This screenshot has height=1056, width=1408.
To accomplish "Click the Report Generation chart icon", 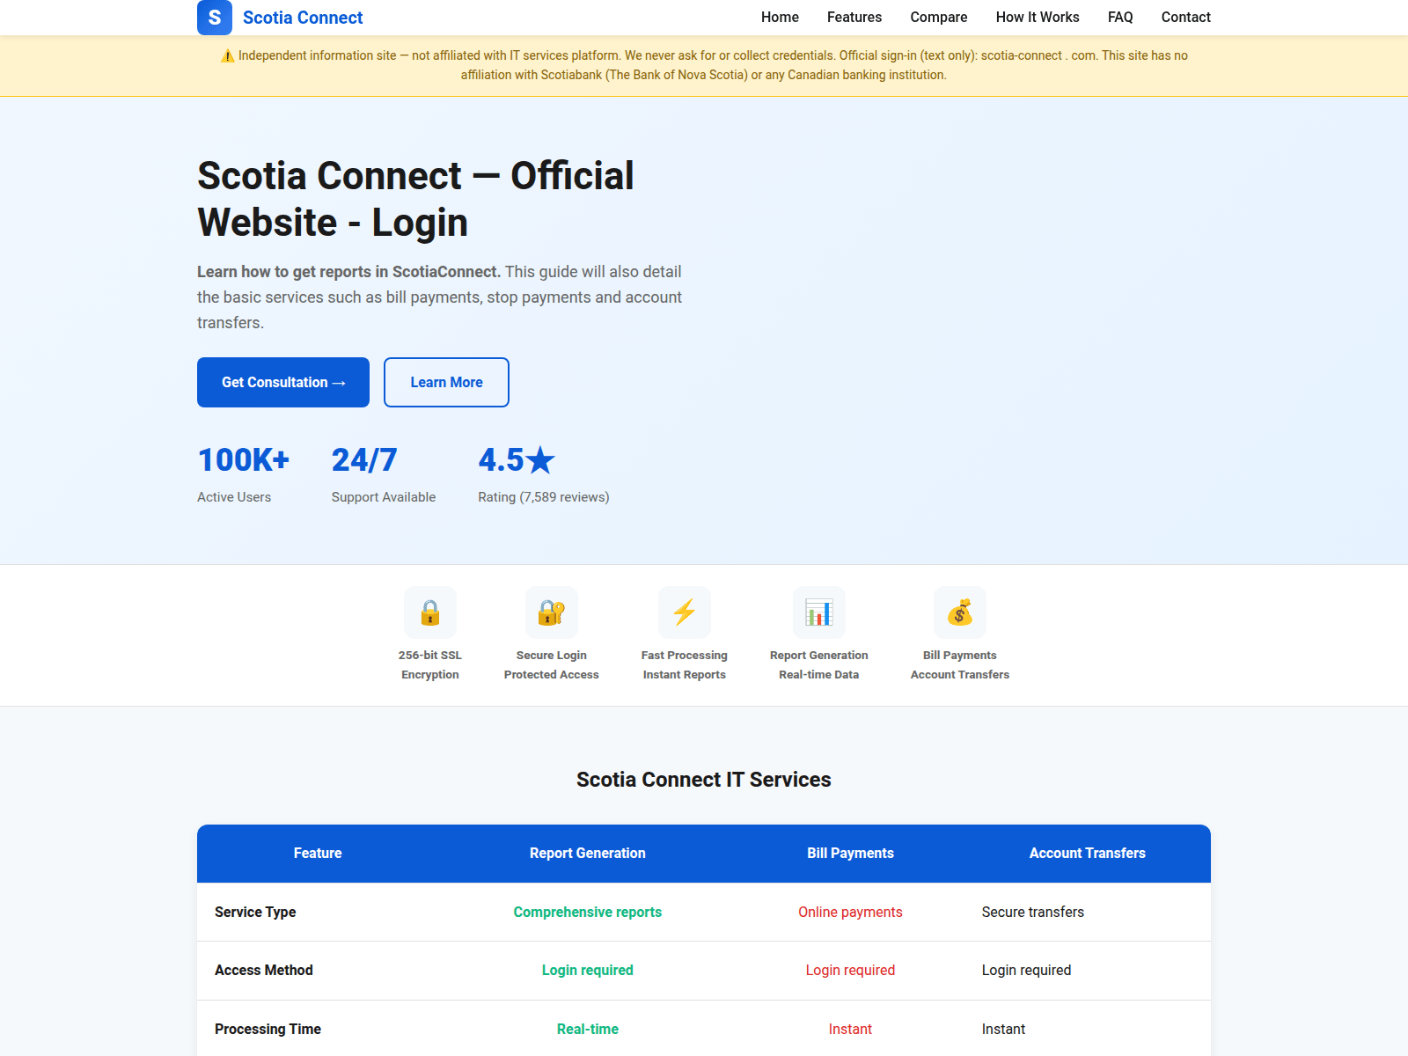I will 819,612.
